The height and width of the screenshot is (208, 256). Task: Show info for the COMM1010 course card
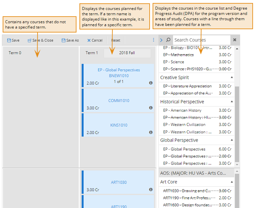[x=151, y=108]
